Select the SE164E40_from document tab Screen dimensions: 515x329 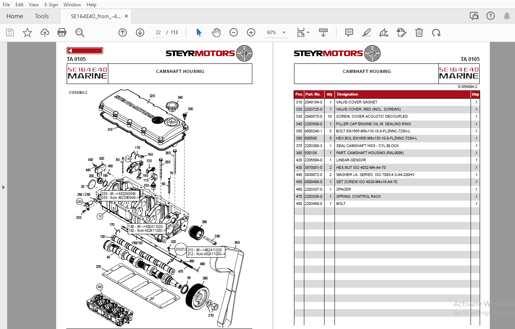(96, 16)
